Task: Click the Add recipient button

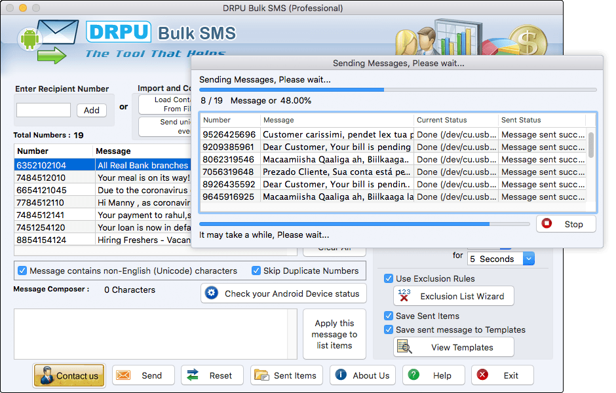Action: 92,110
